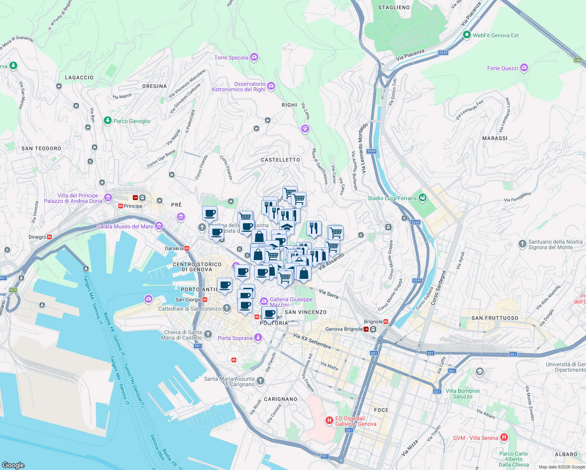Click Santuario della Nostra Signora del Monte icon
The height and width of the screenshot is (470, 586).
522,244
